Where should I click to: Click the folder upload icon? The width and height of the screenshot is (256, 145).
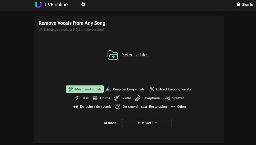[x=113, y=55]
